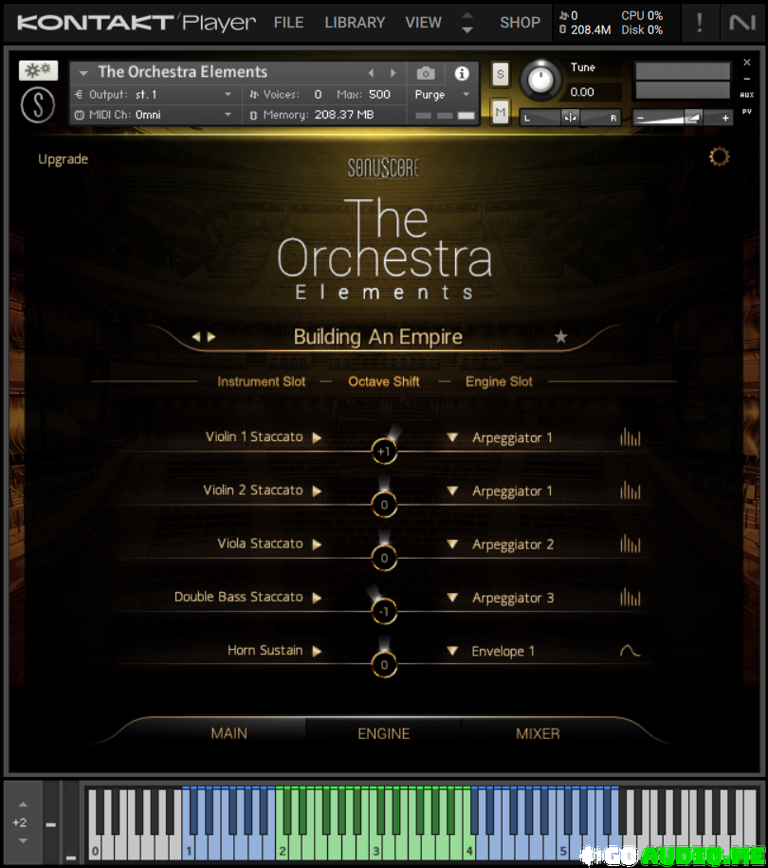
Task: Click the Octave Shift knob for Viola Staccato
Action: click(384, 558)
